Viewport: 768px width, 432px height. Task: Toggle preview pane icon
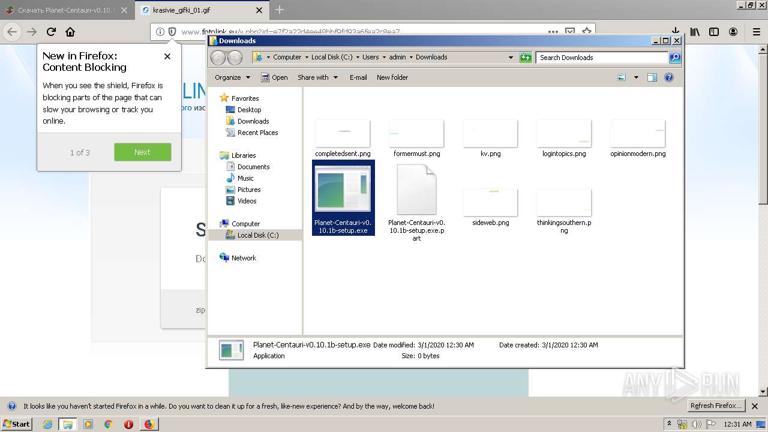[x=652, y=77]
